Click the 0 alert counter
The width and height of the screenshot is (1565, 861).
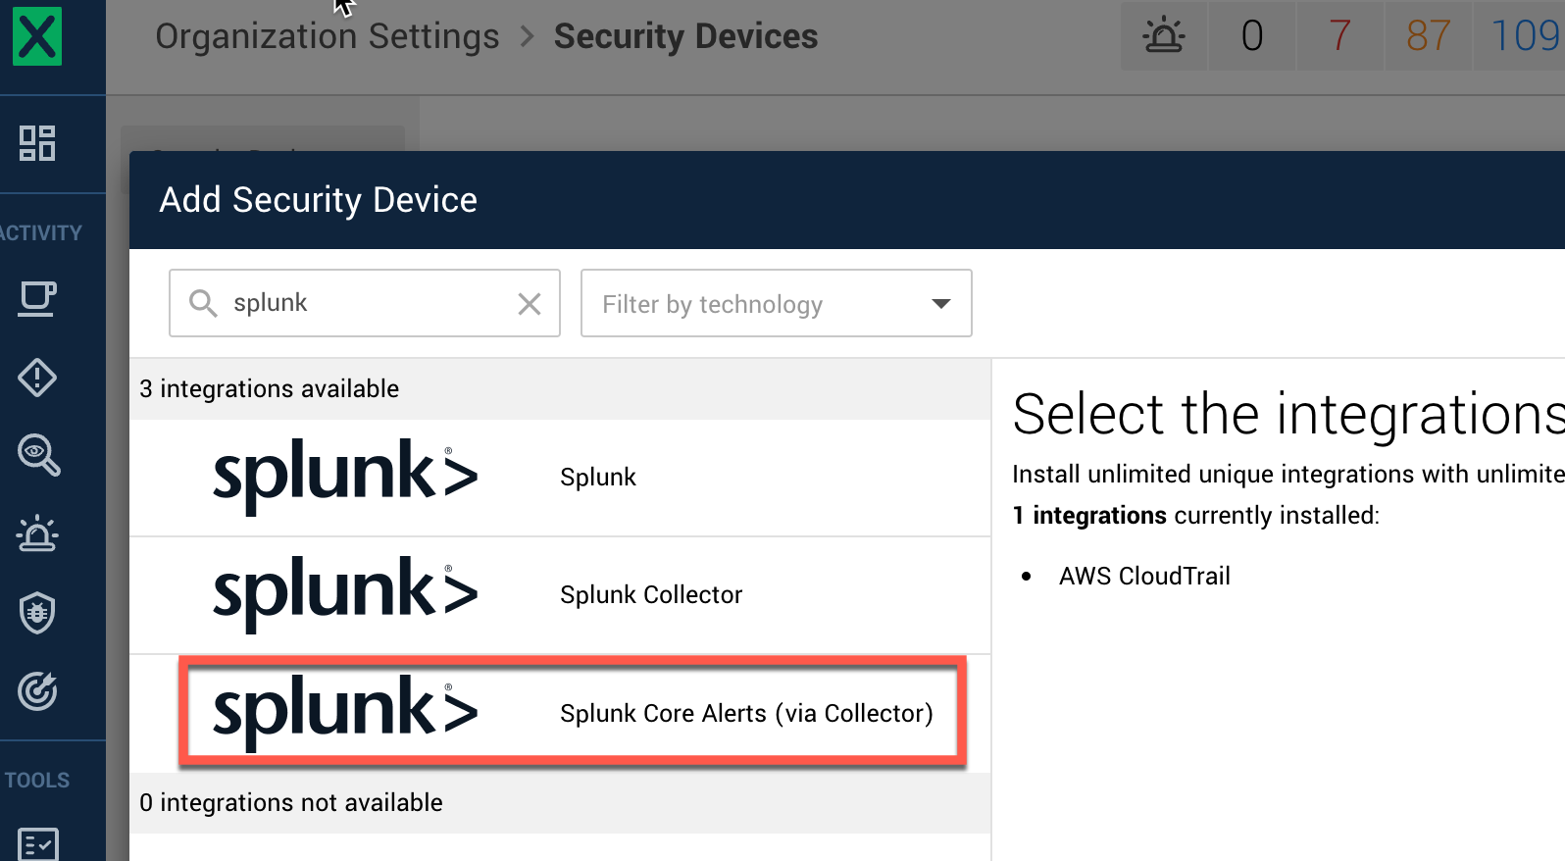(1252, 36)
